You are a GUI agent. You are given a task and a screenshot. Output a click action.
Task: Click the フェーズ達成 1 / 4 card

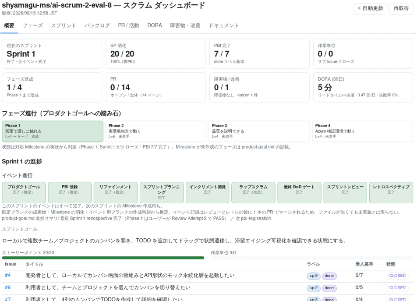pos(52,87)
